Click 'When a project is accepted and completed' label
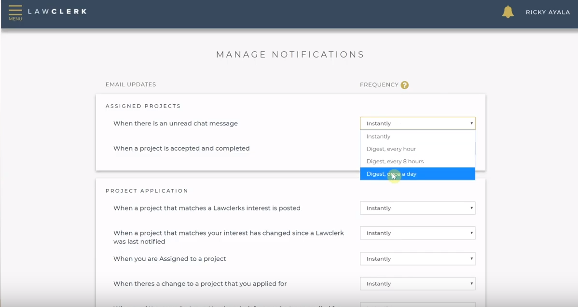Viewport: 578px width, 307px height. coord(181,149)
